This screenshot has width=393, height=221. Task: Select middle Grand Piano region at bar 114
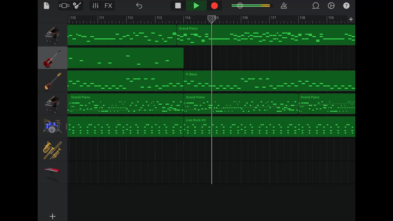pos(241,104)
